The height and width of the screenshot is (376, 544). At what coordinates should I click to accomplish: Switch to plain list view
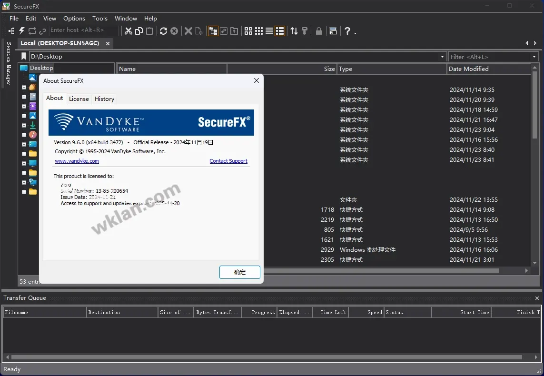[x=269, y=31]
